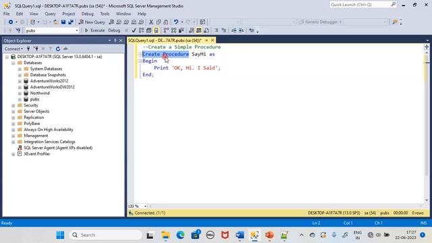Open File Explorer from taskbar
The image size is (432, 243).
pyautogui.click(x=165, y=235)
